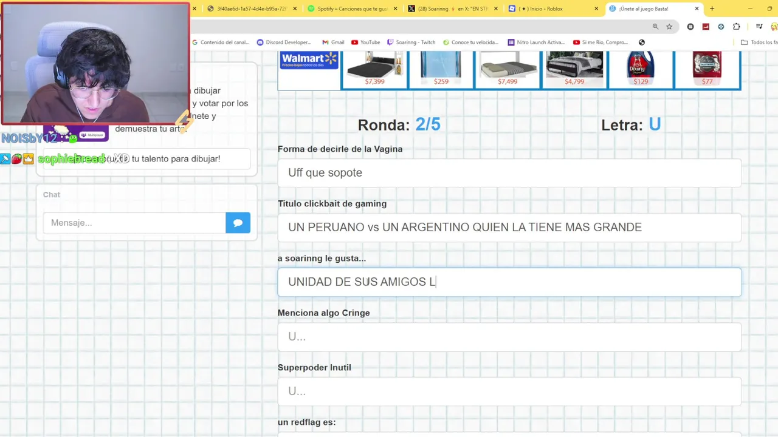
Task: Click the blue round extension icon
Action: point(721,27)
